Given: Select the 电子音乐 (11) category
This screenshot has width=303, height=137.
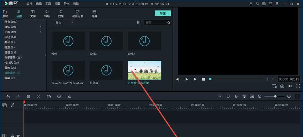Looking at the screenshot, I should [x=13, y=57].
